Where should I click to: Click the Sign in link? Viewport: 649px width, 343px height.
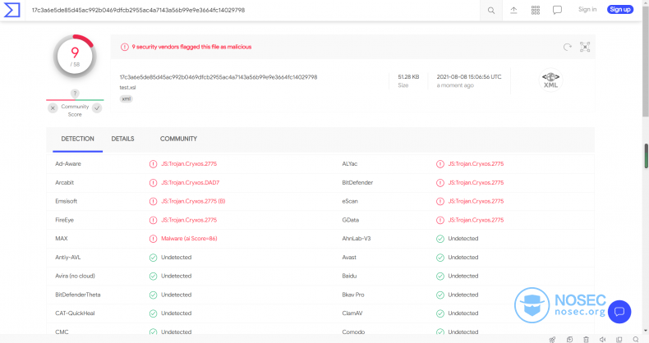[x=587, y=9]
